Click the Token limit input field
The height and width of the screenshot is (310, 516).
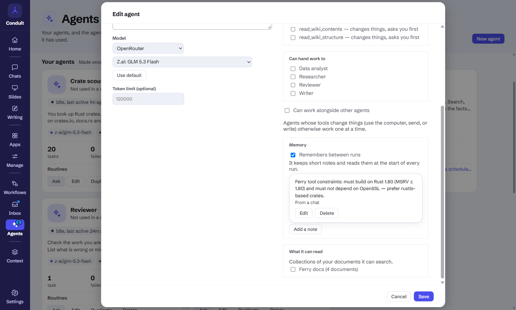[148, 99]
